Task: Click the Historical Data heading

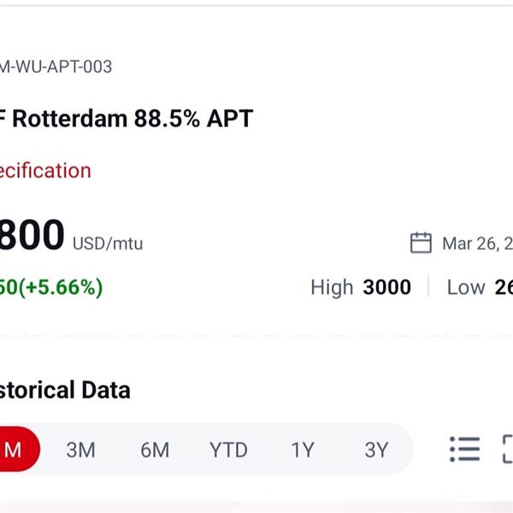Action: coord(65,391)
